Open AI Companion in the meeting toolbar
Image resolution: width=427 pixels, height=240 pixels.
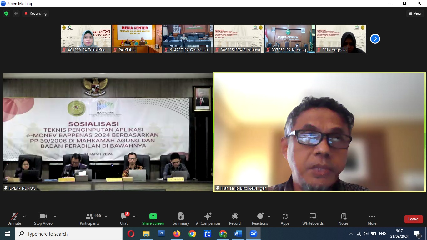click(x=208, y=219)
